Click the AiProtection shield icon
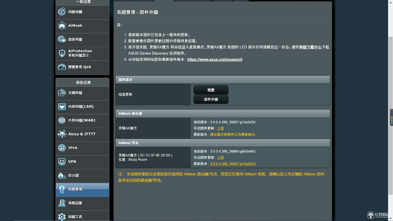 (62, 53)
